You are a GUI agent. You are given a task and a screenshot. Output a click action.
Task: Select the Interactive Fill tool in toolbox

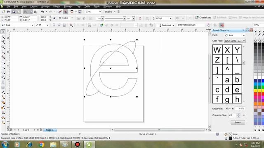point(3,123)
